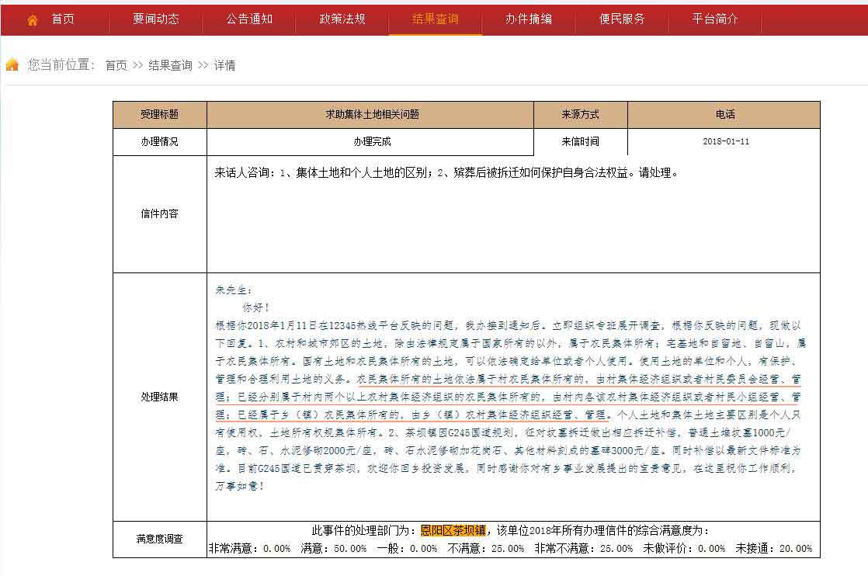Click 首页 text in the top navigation

tap(63, 19)
